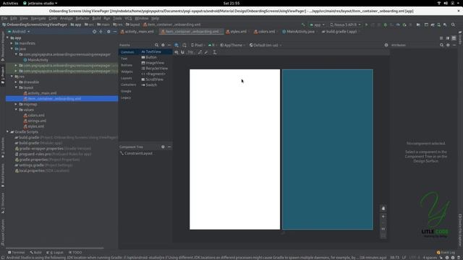Viewport: 463px width, 260px height.
Task: Switch to build.gradle (app) editor tab
Action: tap(339, 32)
